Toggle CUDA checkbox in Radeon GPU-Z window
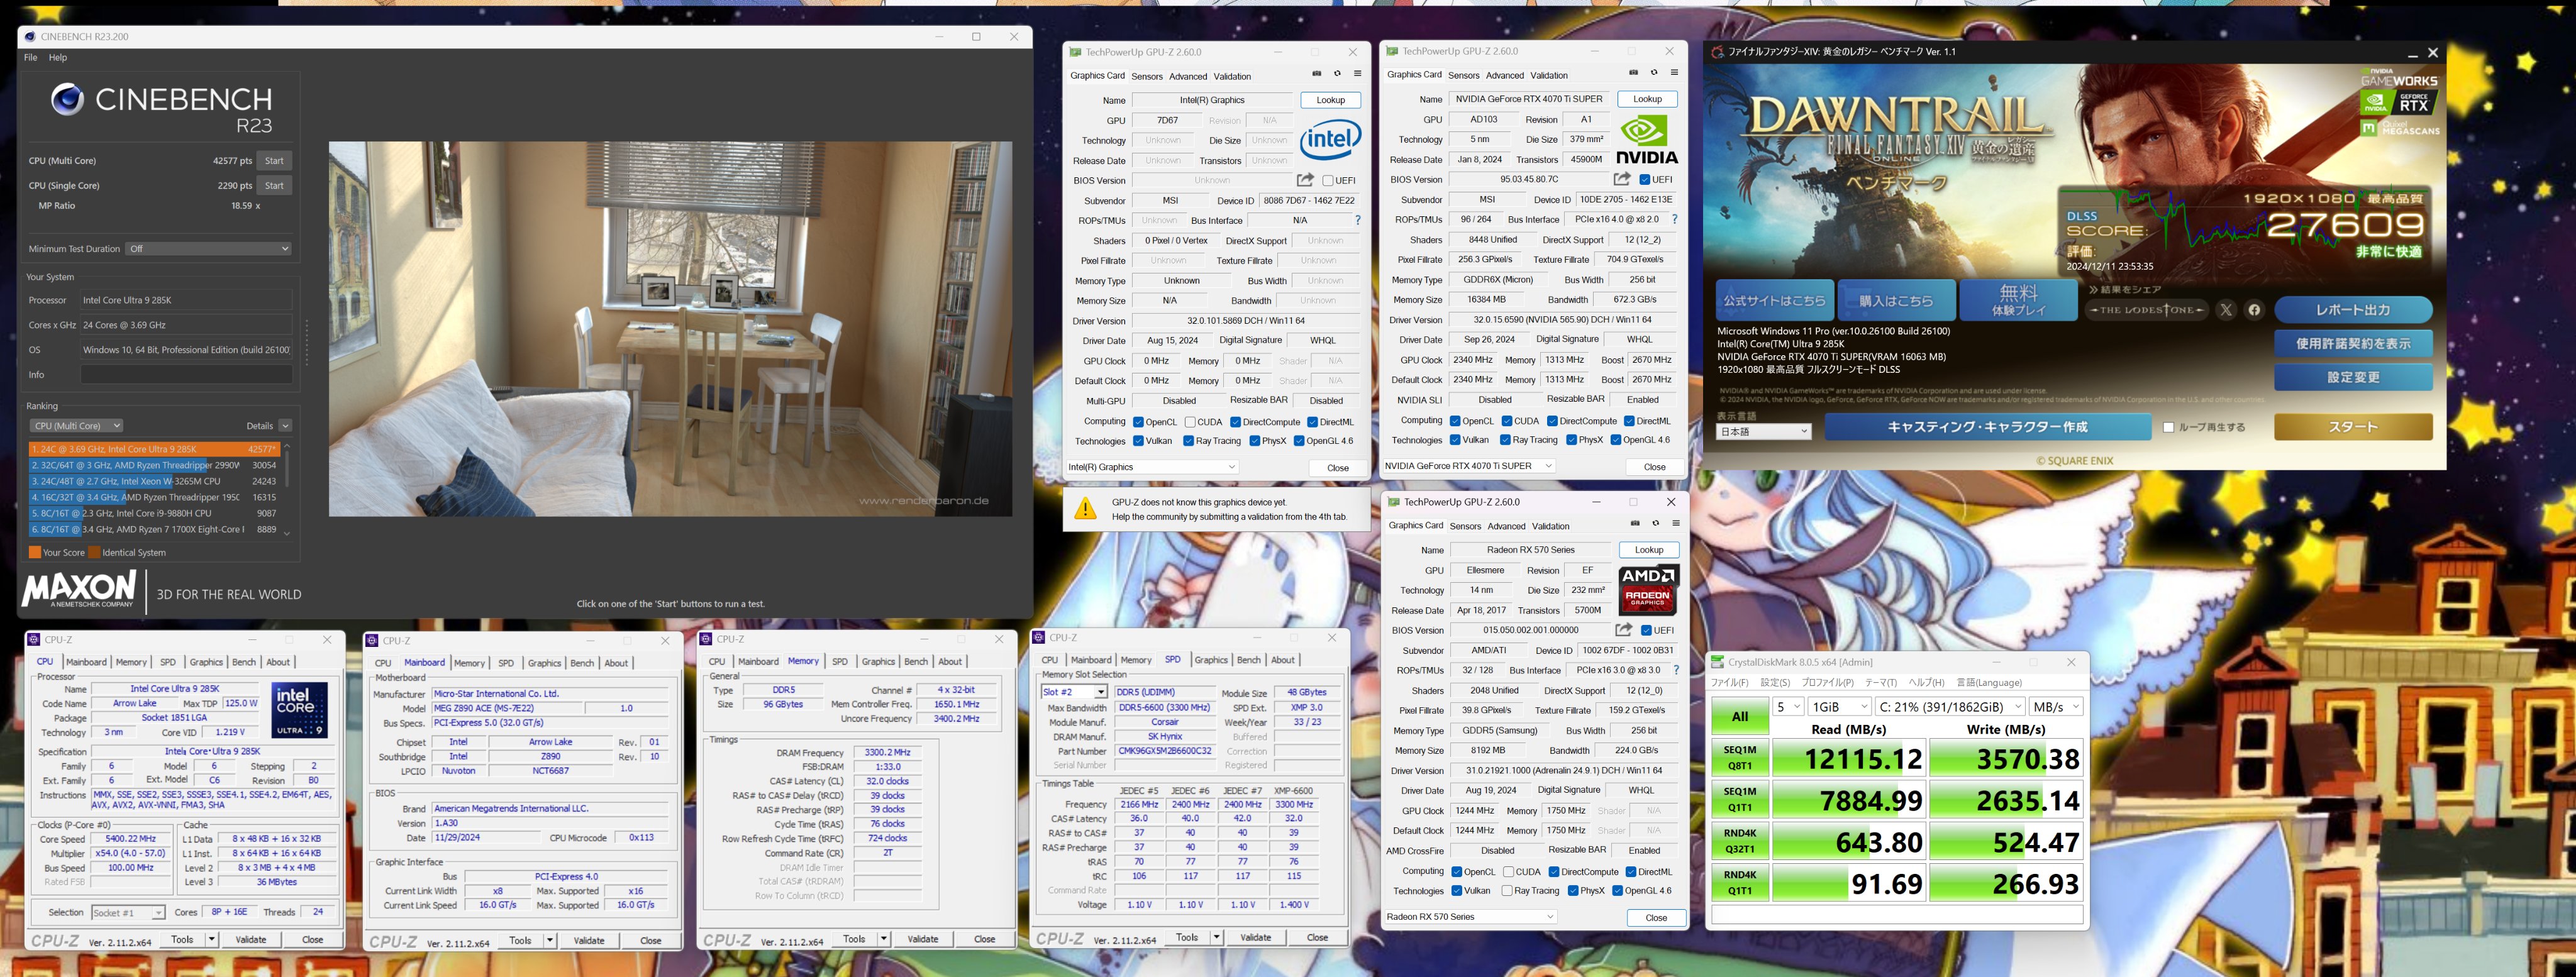Viewport: 2576px width, 977px height. [x=1508, y=872]
